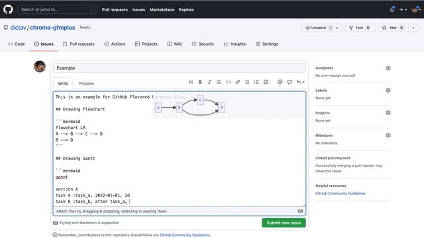The image size is (424, 238).
Task: Insert a link with the chain icon
Action: tap(238, 82)
